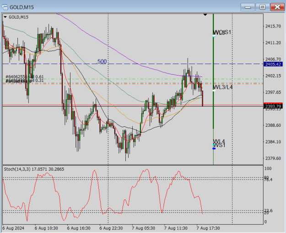The width and height of the screenshot is (286, 233).
Task: Minimize the GOLD,M15 chart window
Action: coord(248,7)
